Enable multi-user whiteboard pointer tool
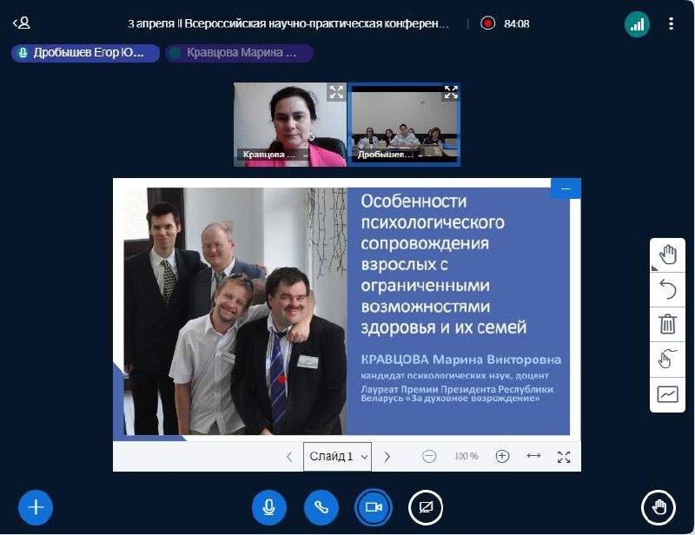 click(x=667, y=359)
